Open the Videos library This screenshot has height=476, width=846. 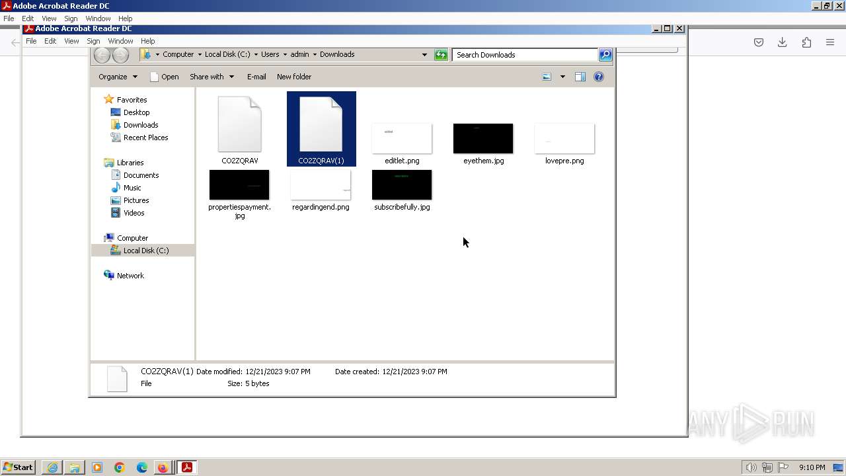134,213
